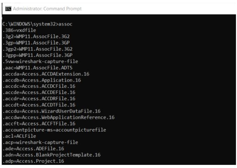Image resolution: width=237 pixels, height=168 pixels.
Task: Click the .adp=Access.Project.16 line
Action: point(33,161)
